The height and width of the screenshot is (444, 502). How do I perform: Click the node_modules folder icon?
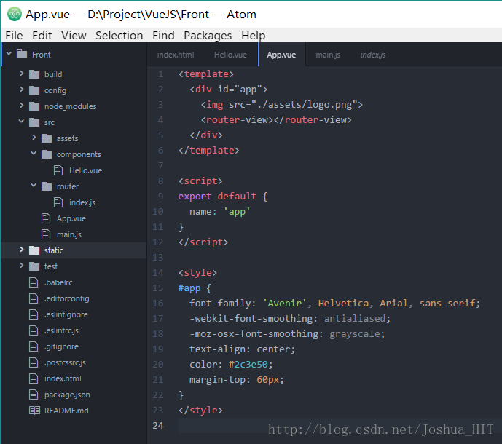(x=34, y=106)
